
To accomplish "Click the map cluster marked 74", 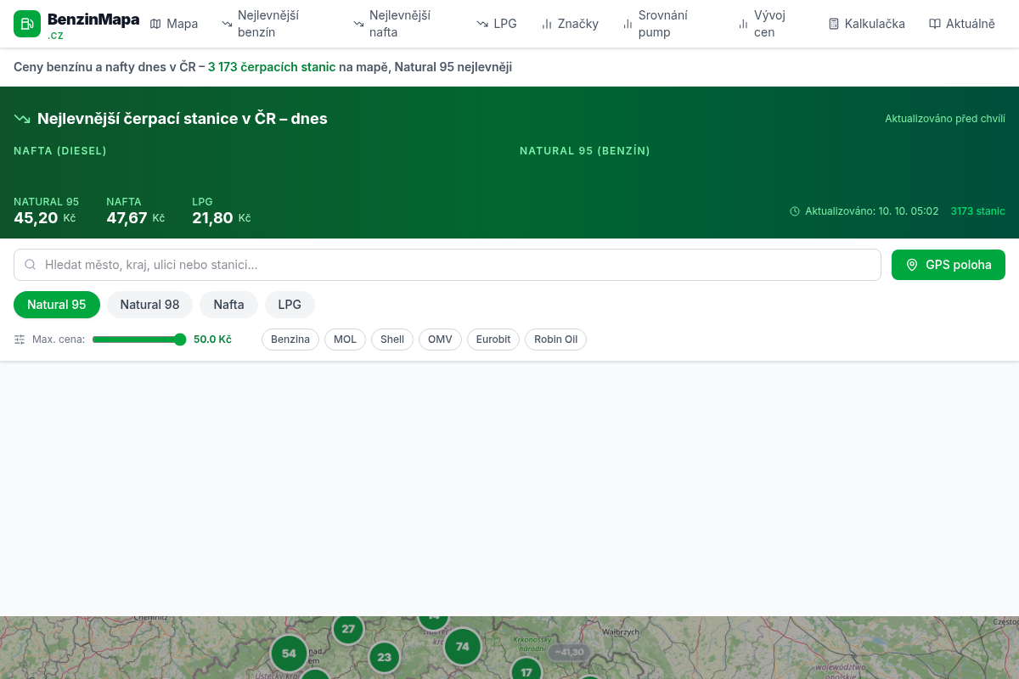I will click(462, 646).
